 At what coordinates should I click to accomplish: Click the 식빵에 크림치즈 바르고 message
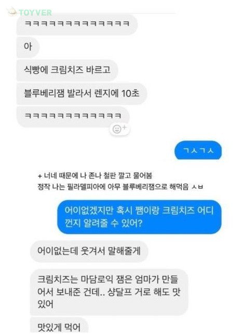pos(67,70)
